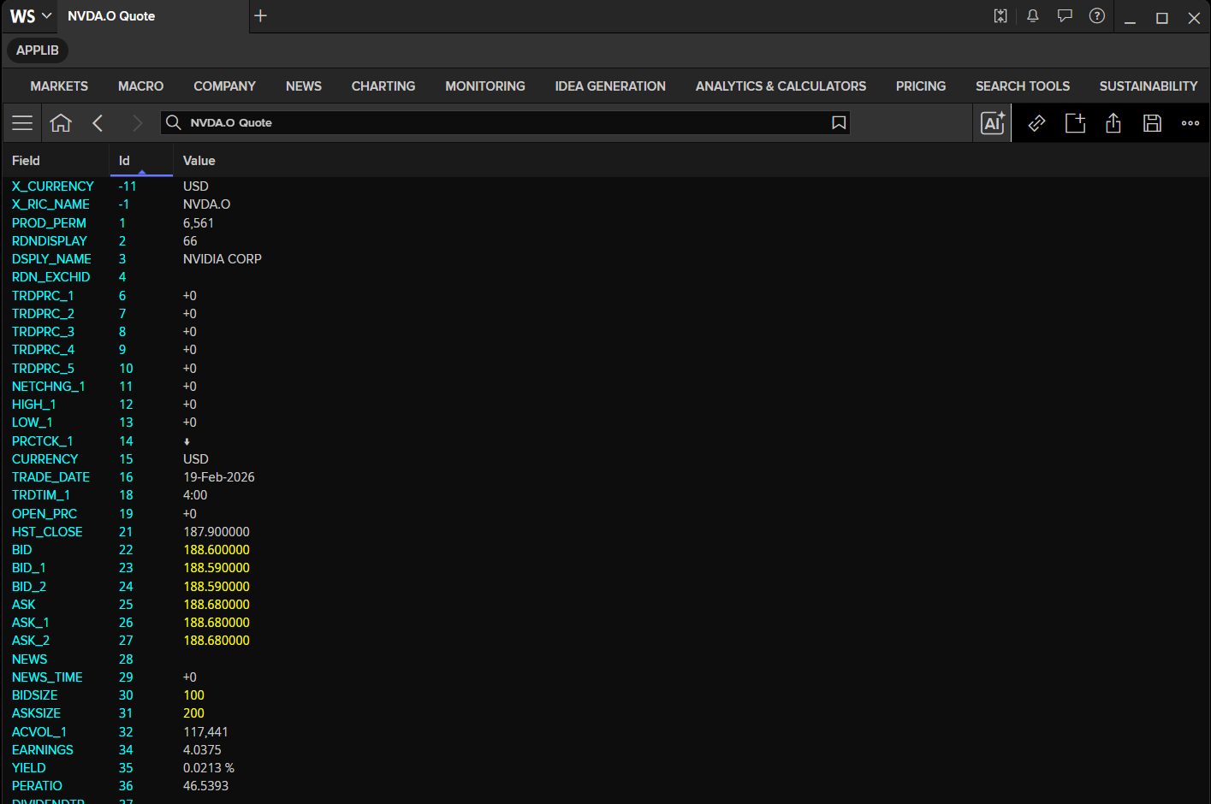Open the CHARTING menu
Viewport: 1211px width, 804px height.
[x=383, y=86]
